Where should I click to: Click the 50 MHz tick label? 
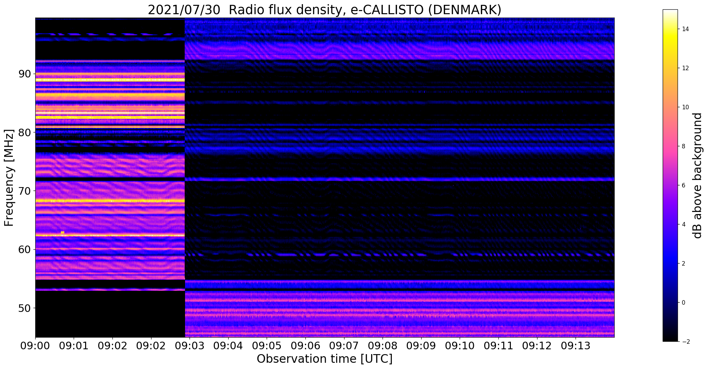pyautogui.click(x=24, y=308)
